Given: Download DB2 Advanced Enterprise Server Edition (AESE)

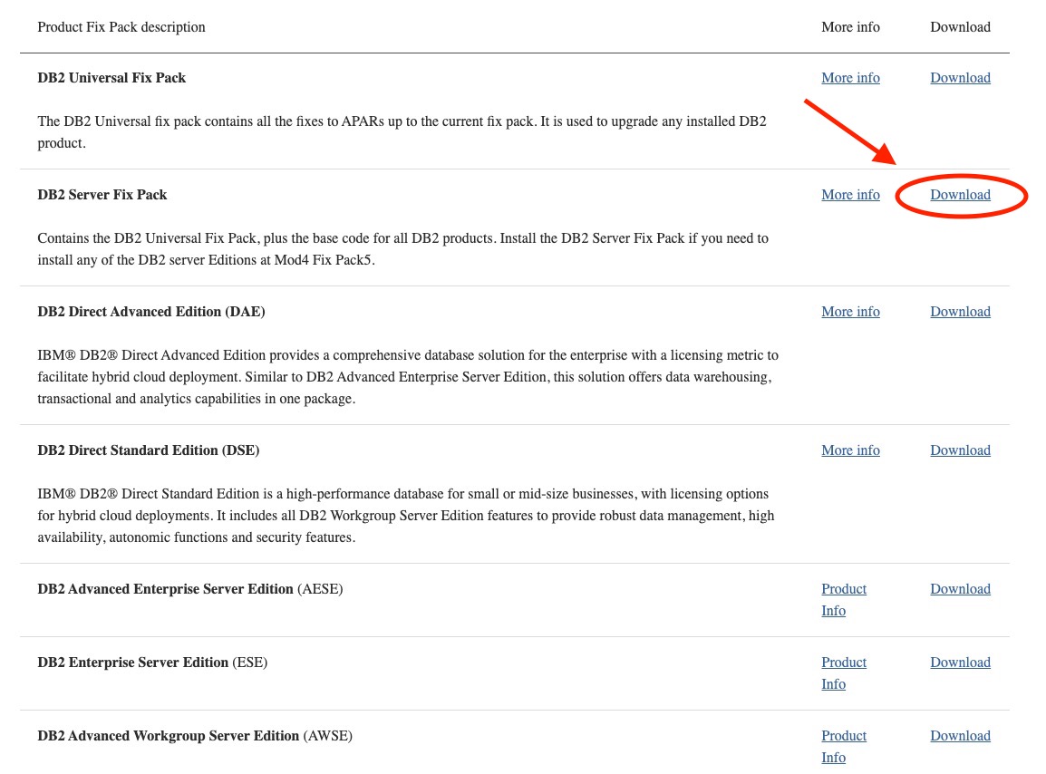Looking at the screenshot, I should (960, 589).
